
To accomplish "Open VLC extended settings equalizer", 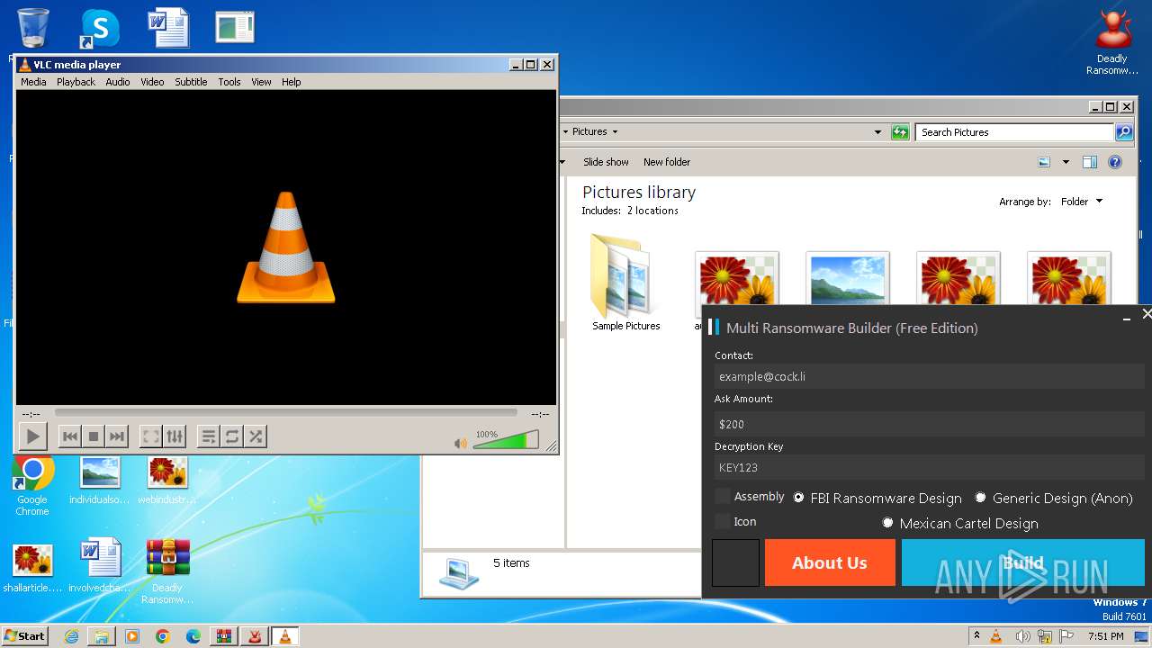I will pyautogui.click(x=175, y=436).
